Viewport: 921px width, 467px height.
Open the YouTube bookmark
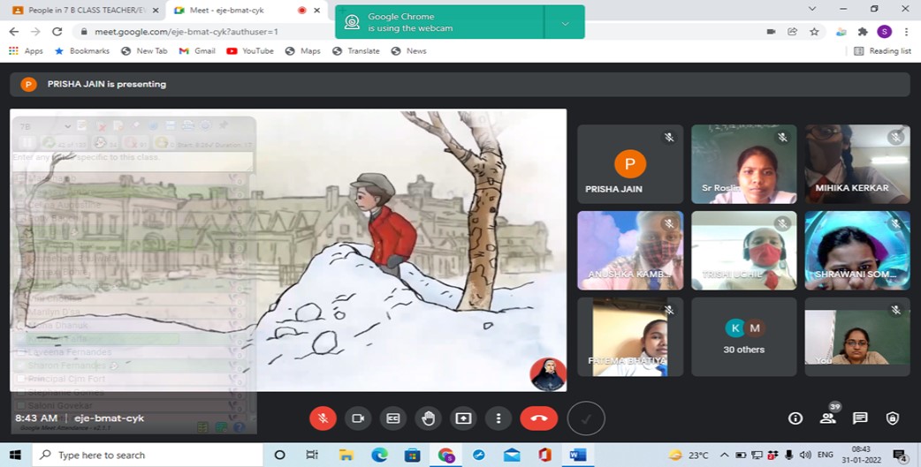click(x=250, y=51)
